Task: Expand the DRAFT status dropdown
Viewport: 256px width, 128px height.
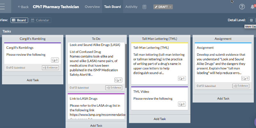Action: pyautogui.click(x=163, y=7)
